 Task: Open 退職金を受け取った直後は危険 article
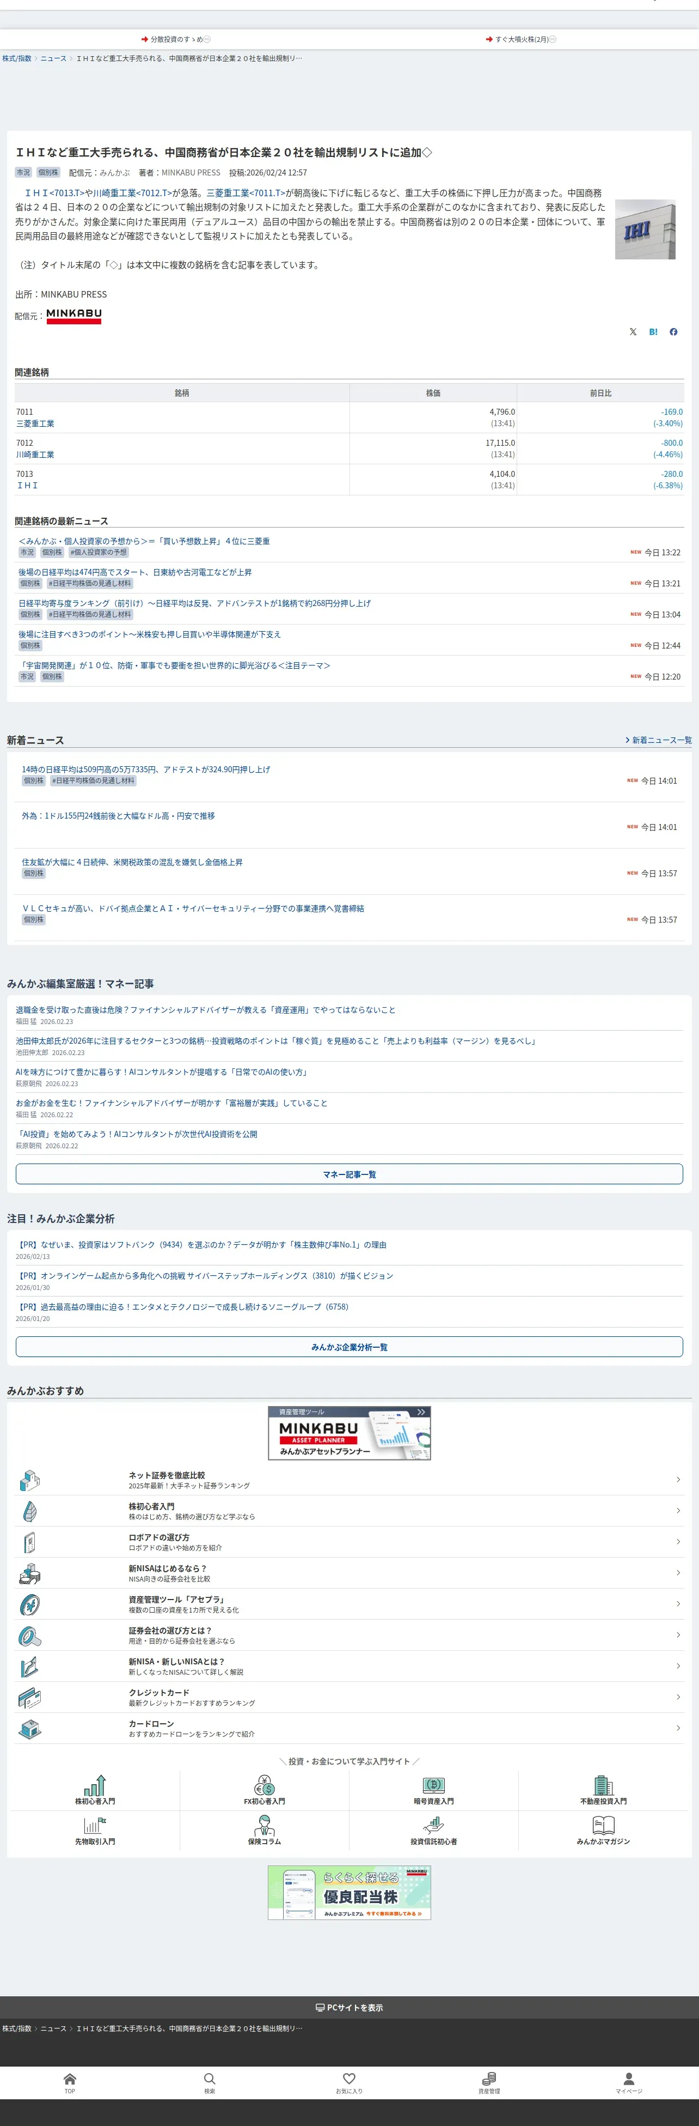[205, 1009]
